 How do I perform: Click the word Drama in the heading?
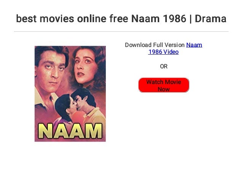coord(211,18)
